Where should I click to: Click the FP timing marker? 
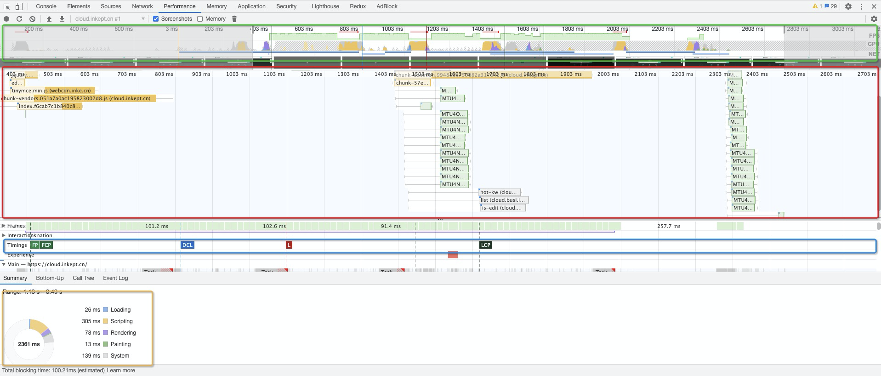point(35,245)
